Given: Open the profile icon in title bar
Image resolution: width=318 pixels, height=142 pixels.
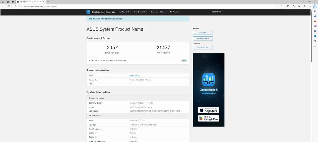Looking at the screenshot, I should click(x=3, y=2).
